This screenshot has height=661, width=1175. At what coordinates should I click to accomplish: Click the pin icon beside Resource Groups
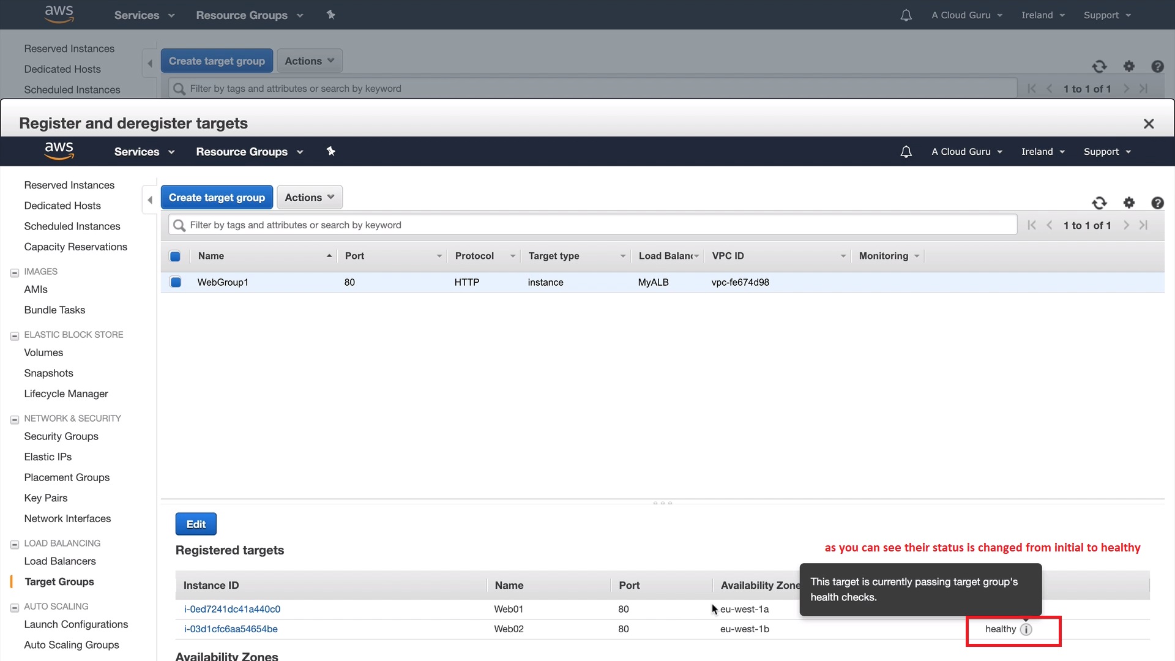[331, 151]
